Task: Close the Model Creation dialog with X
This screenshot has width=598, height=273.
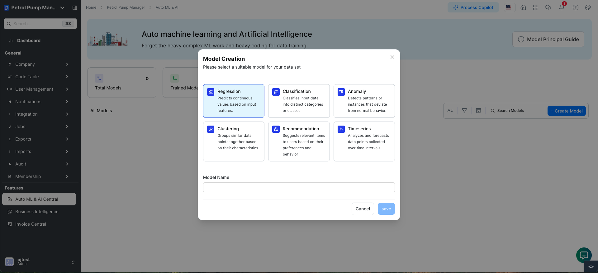Action: [392, 57]
